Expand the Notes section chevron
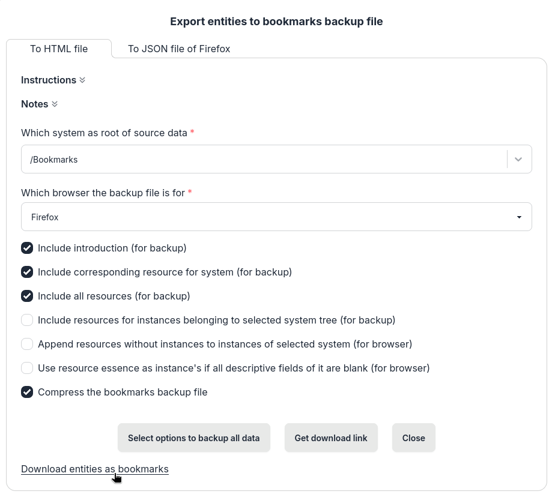Viewport: 552px width, 497px height. (x=55, y=104)
